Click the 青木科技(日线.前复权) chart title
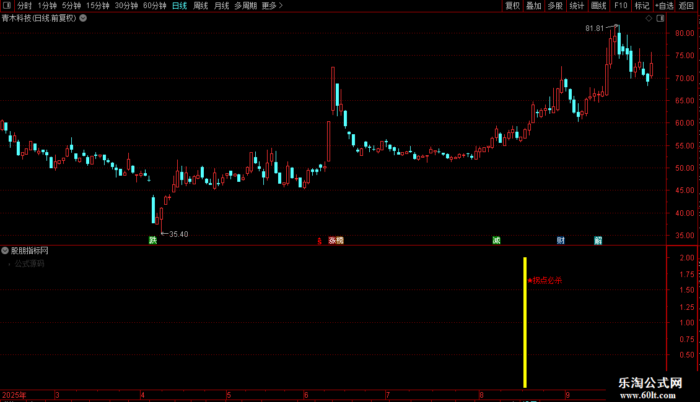This screenshot has width=700, height=402. 39,19
